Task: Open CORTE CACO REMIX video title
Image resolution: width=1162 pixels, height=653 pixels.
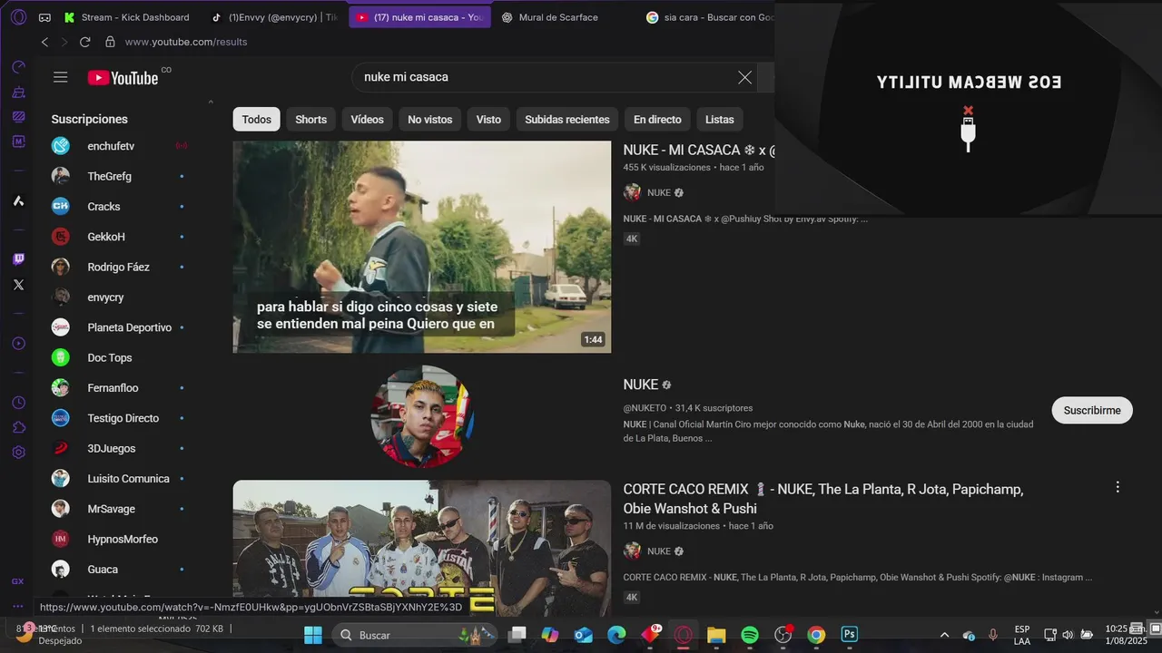Action: click(x=823, y=499)
